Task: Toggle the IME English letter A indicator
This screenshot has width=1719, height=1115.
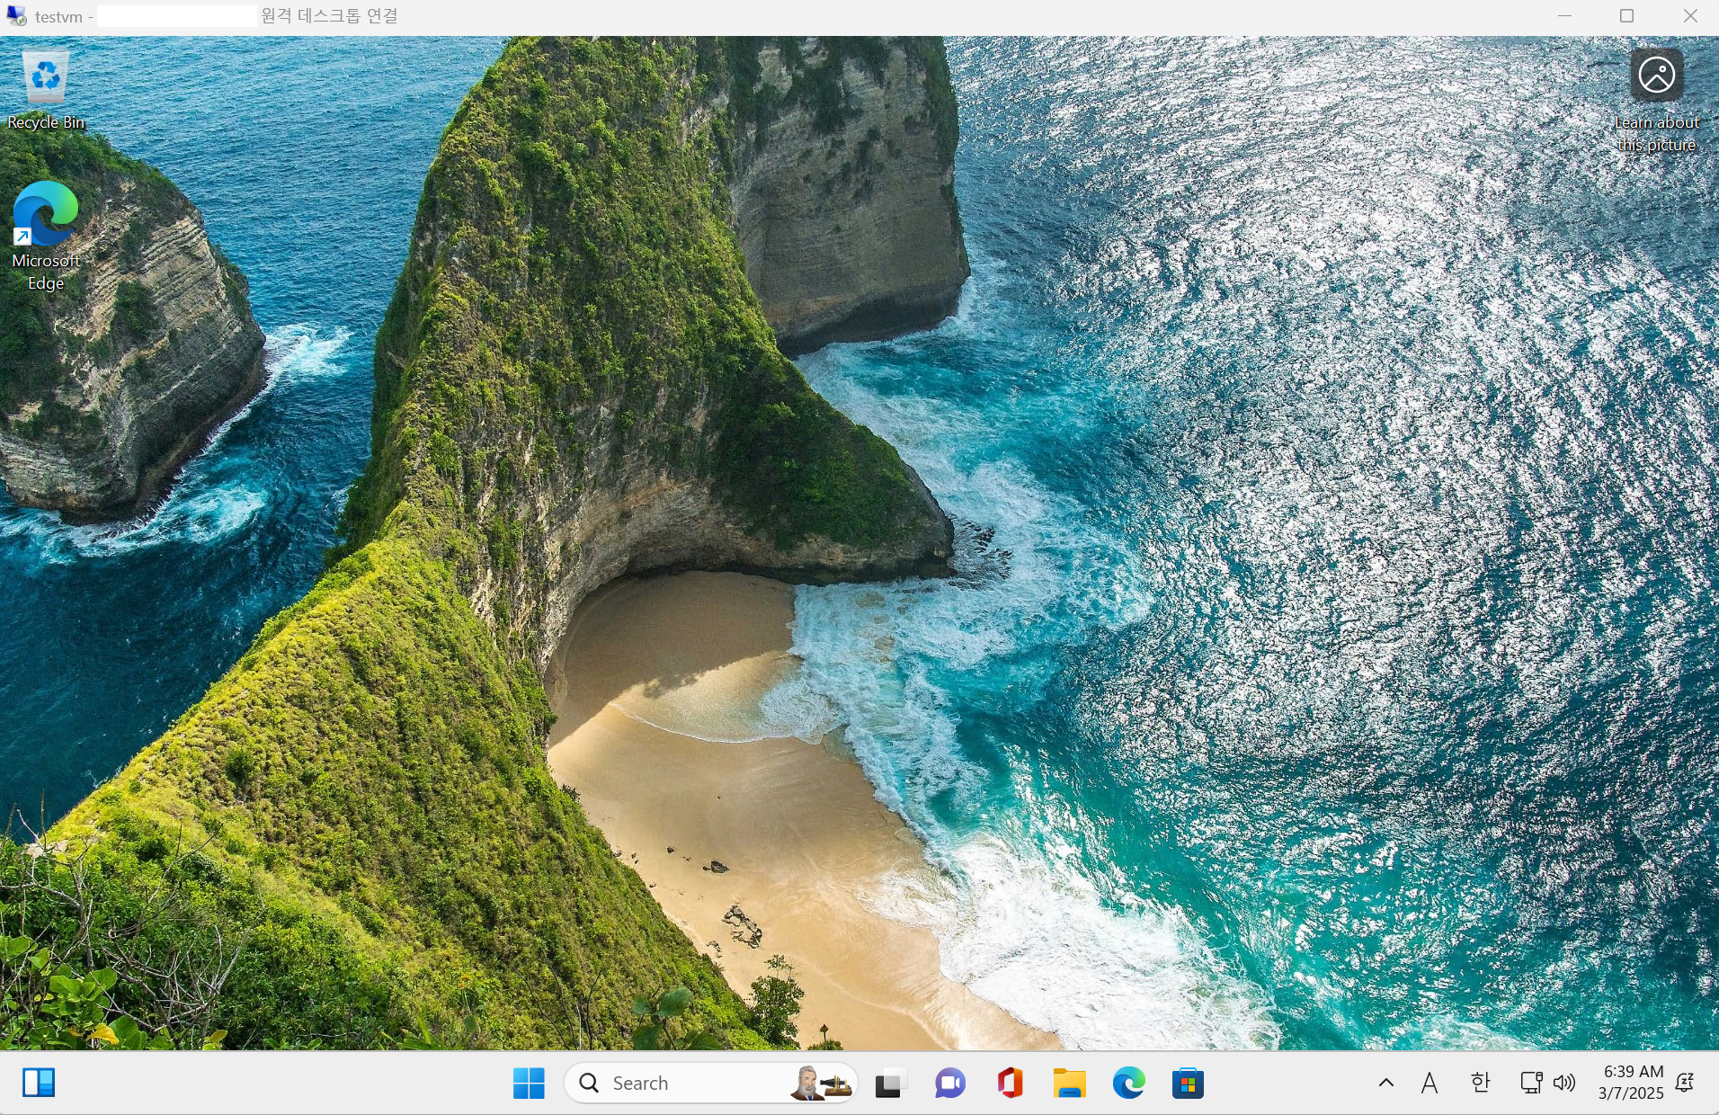Action: click(x=1430, y=1083)
